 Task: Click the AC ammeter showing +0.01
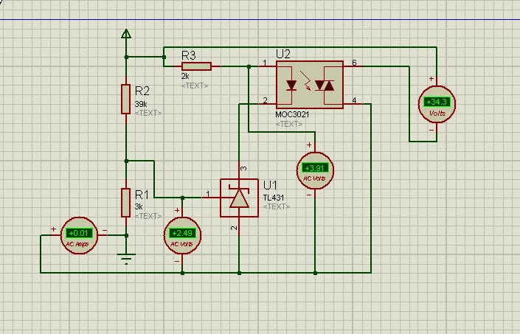coord(77,236)
